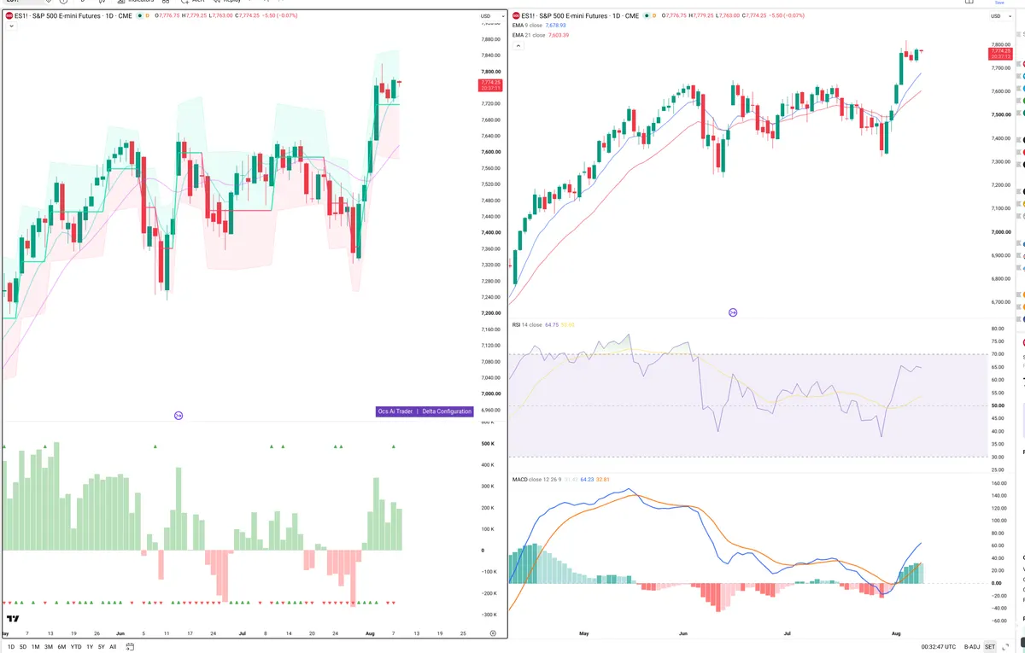The width and height of the screenshot is (1025, 653).
Task: Click Ocs Ai Trader label
Action: [395, 411]
